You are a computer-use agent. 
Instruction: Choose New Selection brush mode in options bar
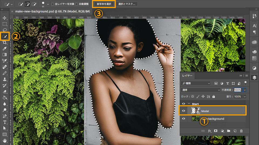tap(21, 4)
